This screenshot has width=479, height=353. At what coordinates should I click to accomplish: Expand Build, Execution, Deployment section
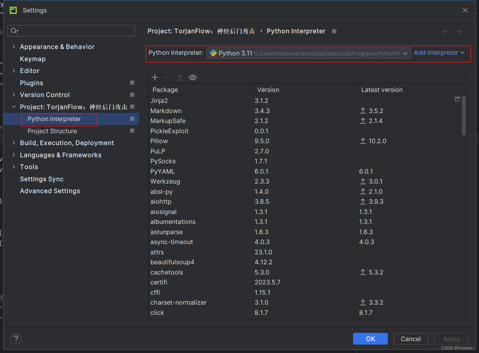coord(13,143)
